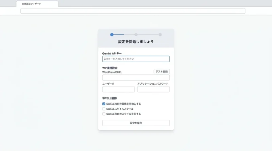
Task: Click the browser address bar
Action: coord(133,11)
